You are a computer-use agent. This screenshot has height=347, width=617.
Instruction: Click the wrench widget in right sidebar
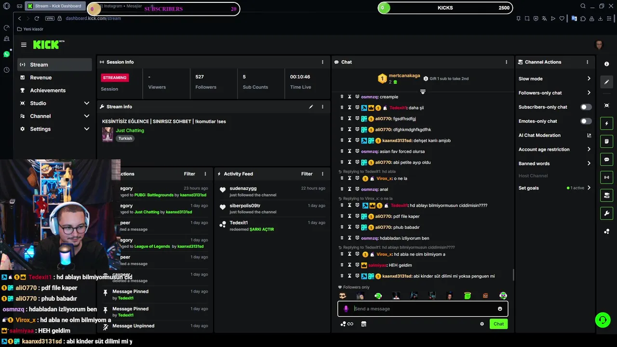(x=606, y=213)
